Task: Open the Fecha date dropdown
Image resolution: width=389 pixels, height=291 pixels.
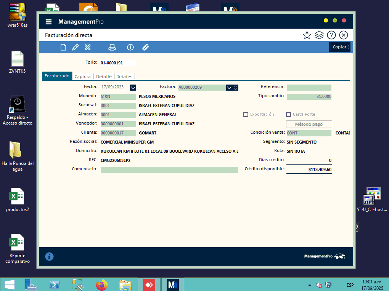Action: pos(133,88)
